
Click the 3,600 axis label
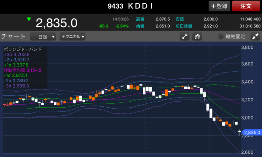pos(247,64)
